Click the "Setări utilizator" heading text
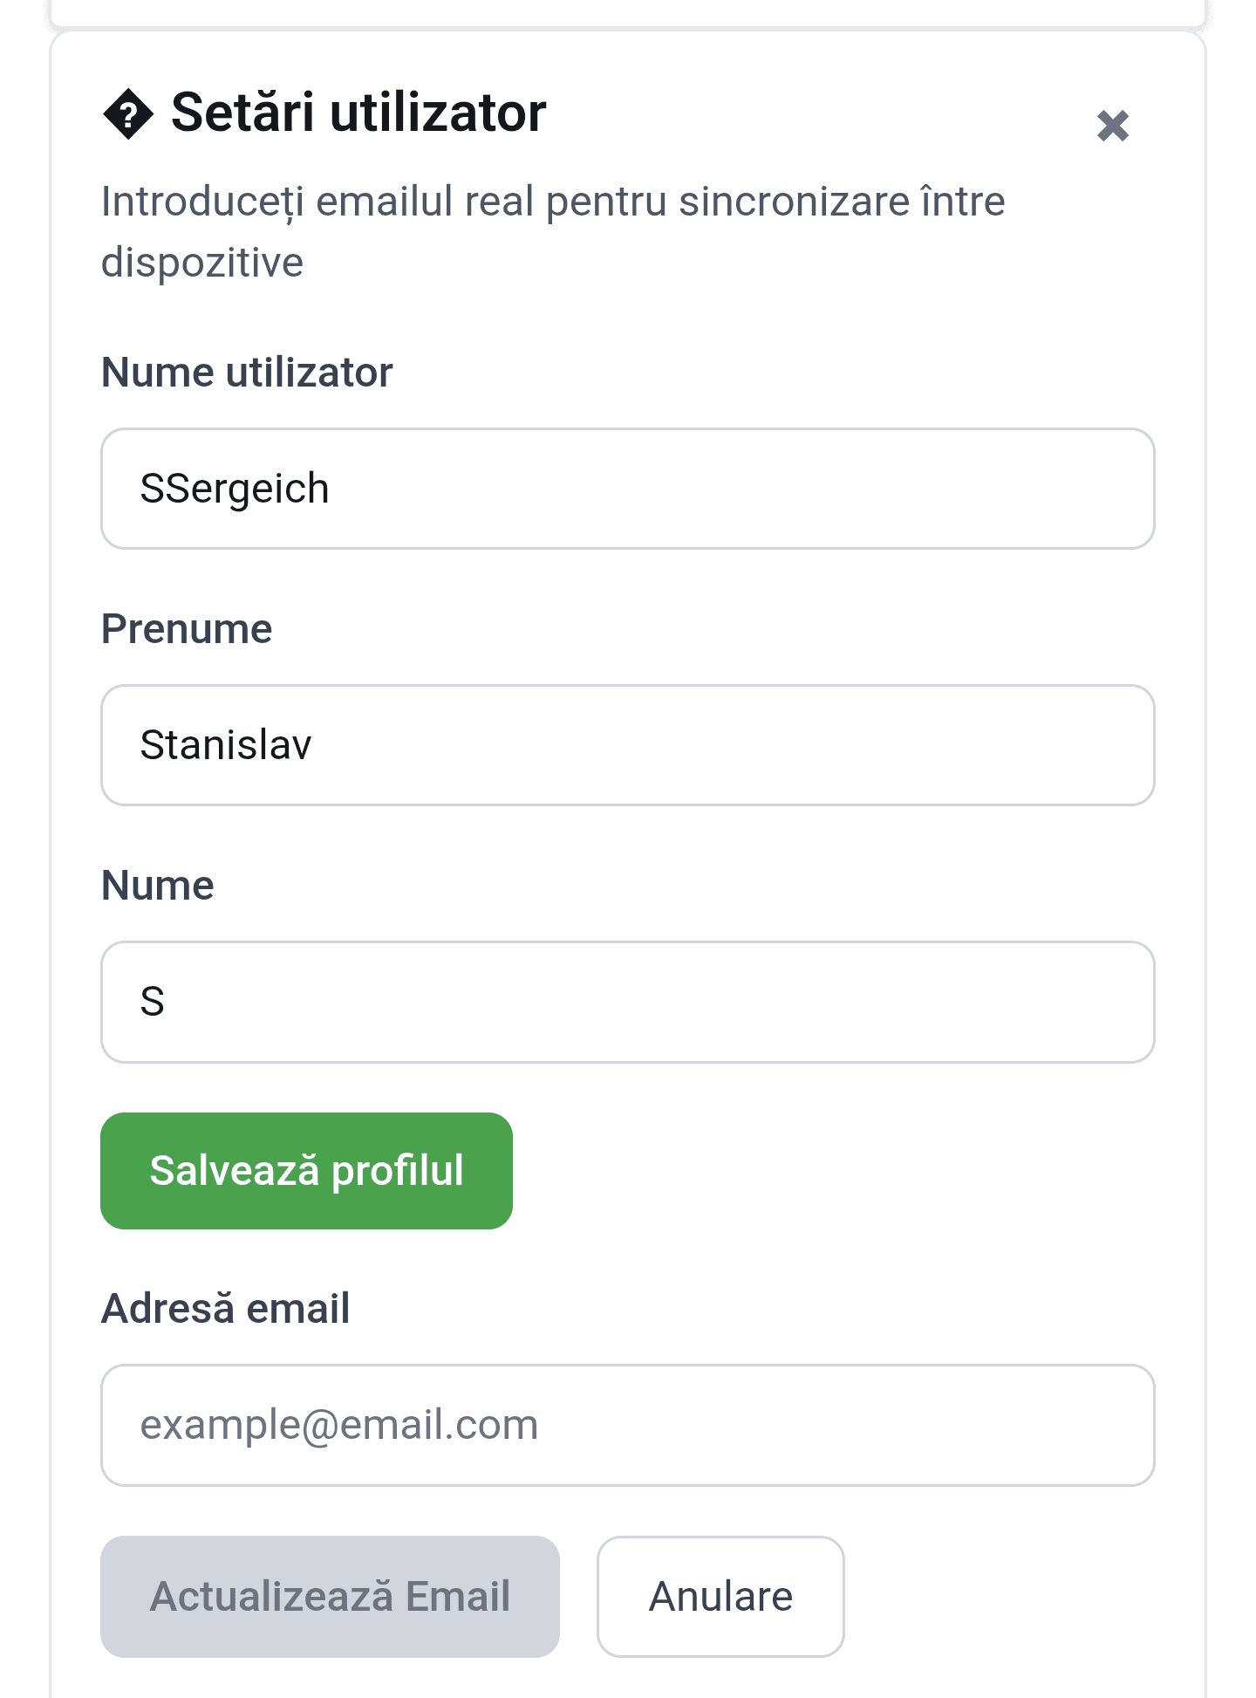Viewport: 1256px width, 1698px height. (x=358, y=113)
